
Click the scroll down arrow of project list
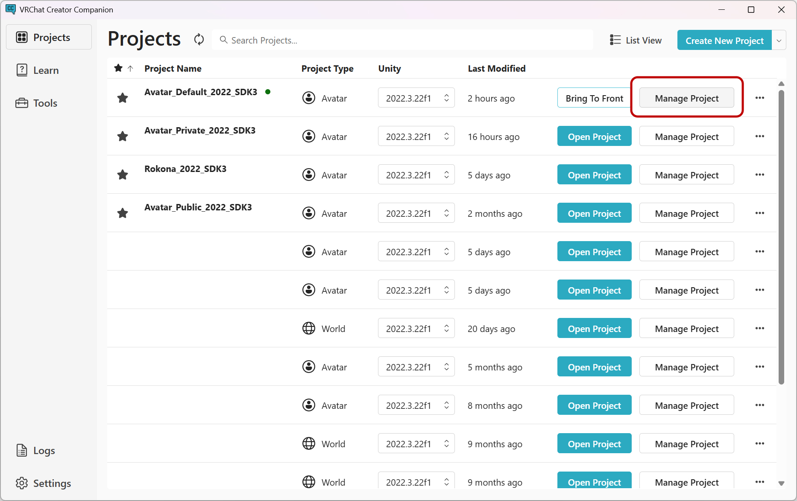(781, 484)
